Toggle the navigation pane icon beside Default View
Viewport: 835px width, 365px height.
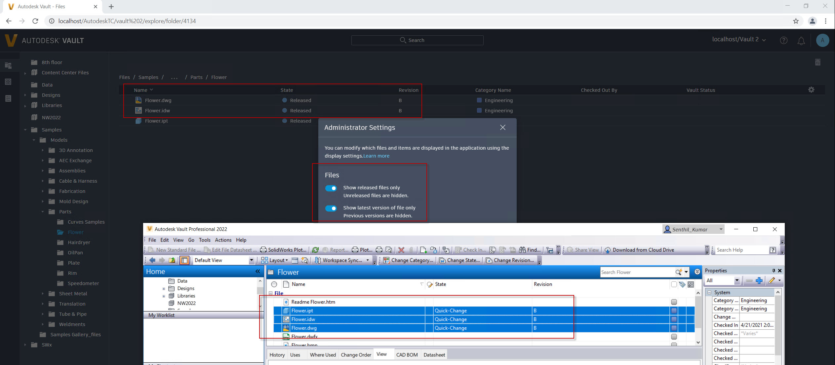pyautogui.click(x=184, y=260)
